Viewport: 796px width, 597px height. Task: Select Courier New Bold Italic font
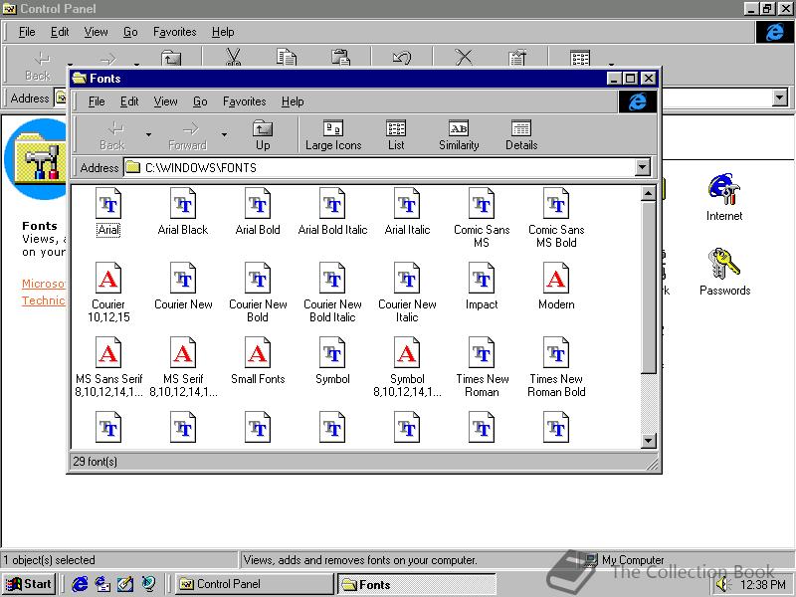[x=332, y=293]
